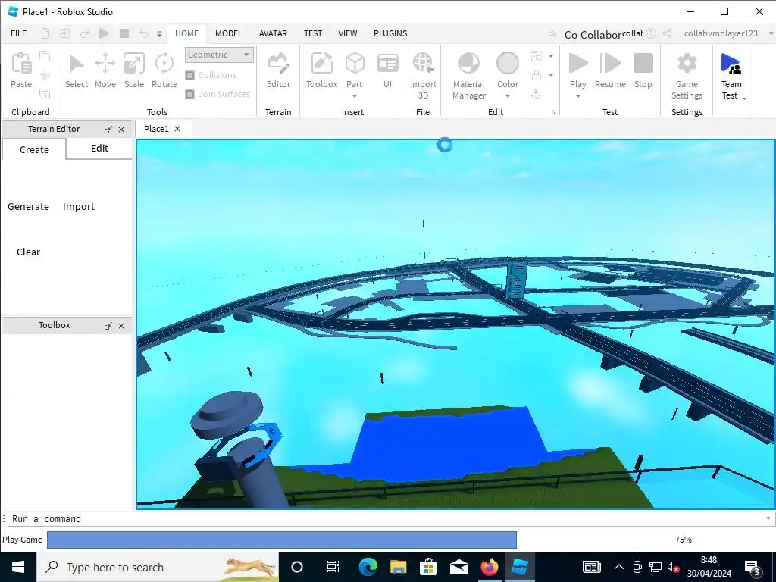Expand the Color dropdown arrow
Image resolution: width=776 pixels, height=582 pixels.
tap(508, 96)
